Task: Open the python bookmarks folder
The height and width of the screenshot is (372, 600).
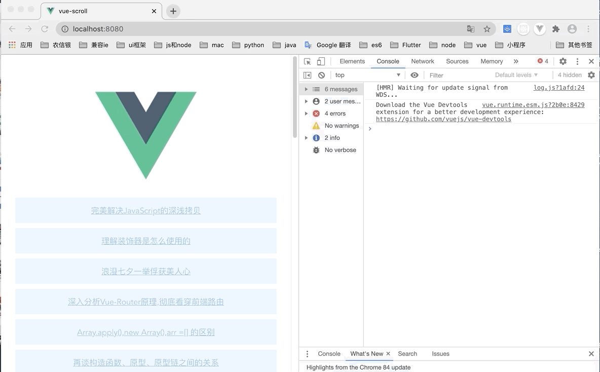Action: coord(248,45)
